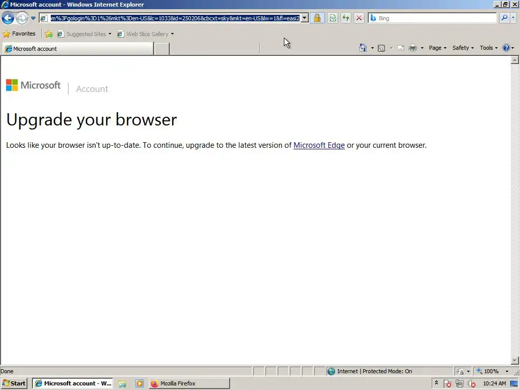Viewport: 520px width, 390px height.
Task: Show hidden system tray icons
Action: pos(436,383)
